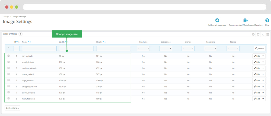The height and width of the screenshot is (116, 271).
Task: Click the export to SQL Manager database icon
Action: [x=267, y=34]
